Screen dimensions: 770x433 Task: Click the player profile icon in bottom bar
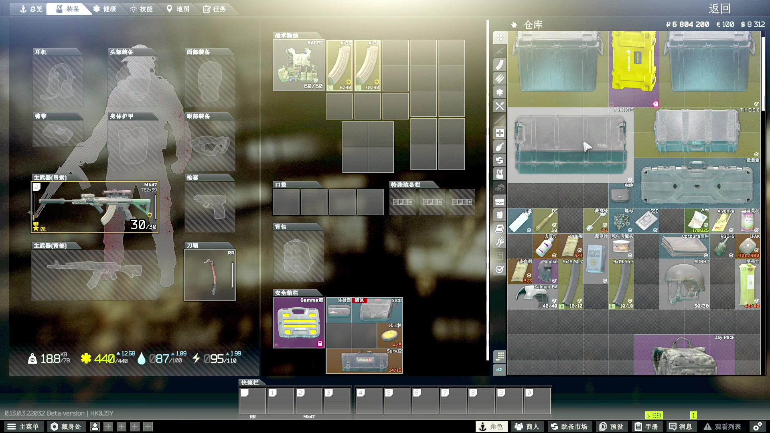[x=95, y=427]
